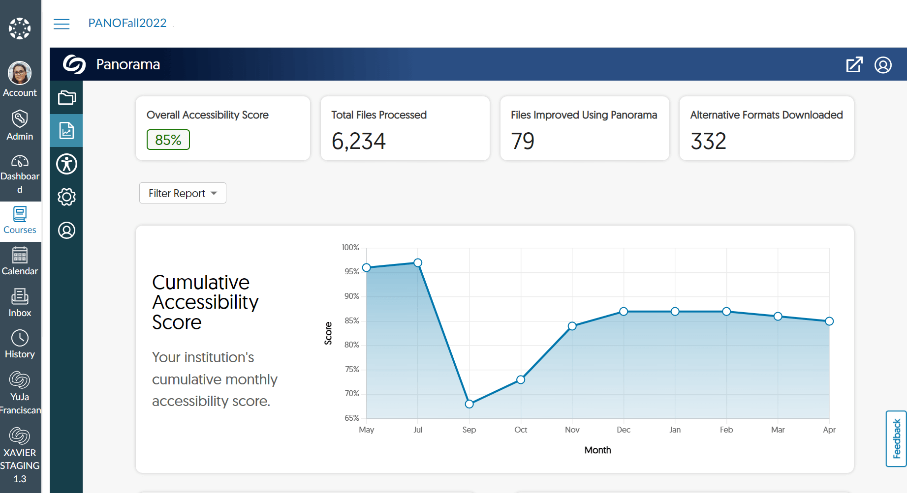The height and width of the screenshot is (493, 907).
Task: Open the Account menu
Action: (20, 80)
